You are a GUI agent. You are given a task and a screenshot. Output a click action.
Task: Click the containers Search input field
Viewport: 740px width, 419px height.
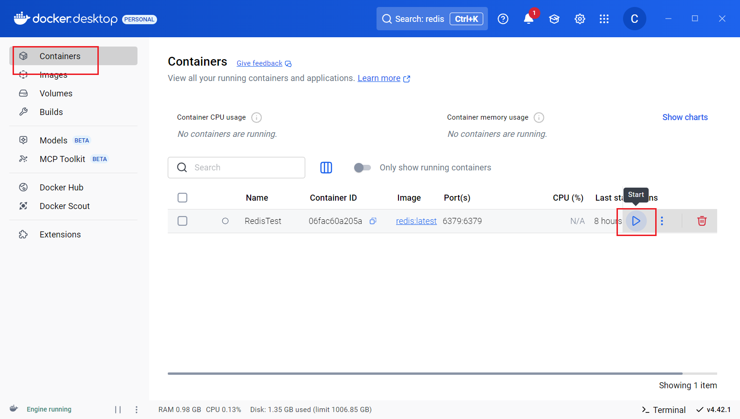pos(236,168)
